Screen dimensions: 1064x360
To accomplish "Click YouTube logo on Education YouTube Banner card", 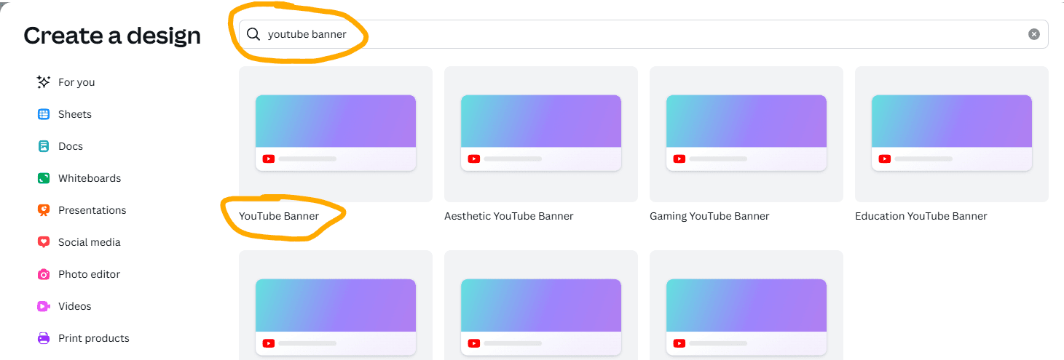I will click(885, 159).
